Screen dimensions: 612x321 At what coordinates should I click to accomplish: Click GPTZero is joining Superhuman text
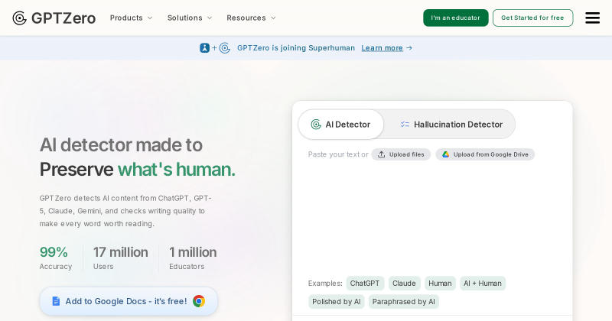(296, 48)
